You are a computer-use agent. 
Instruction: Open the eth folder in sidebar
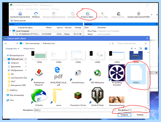coord(11,74)
